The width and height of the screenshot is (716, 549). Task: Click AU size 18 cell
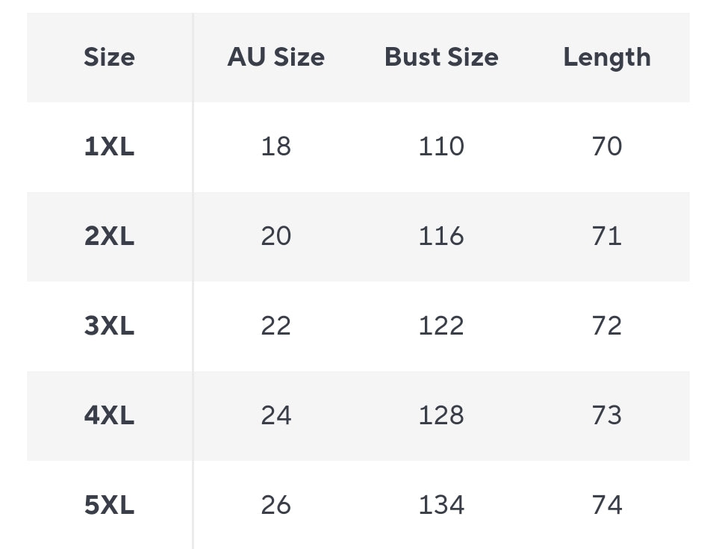click(x=275, y=146)
